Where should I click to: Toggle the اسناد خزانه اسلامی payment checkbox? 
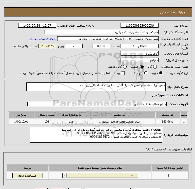pos(123,73)
